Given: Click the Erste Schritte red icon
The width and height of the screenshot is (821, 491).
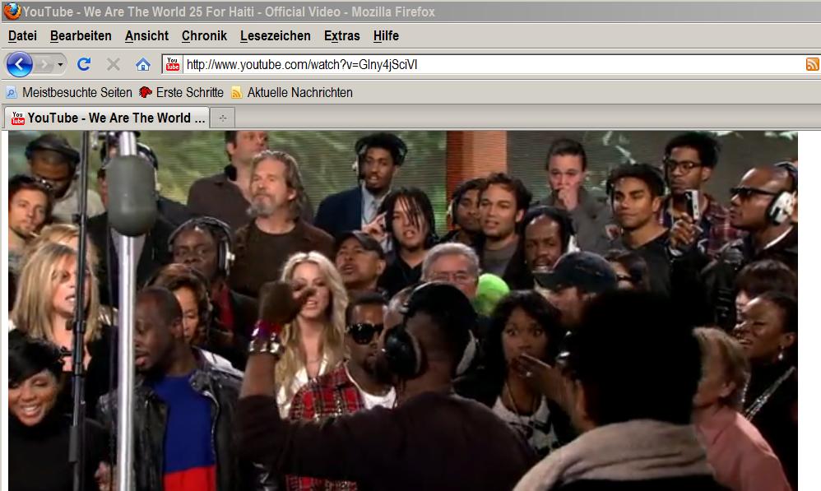Looking at the screenshot, I should pos(145,93).
